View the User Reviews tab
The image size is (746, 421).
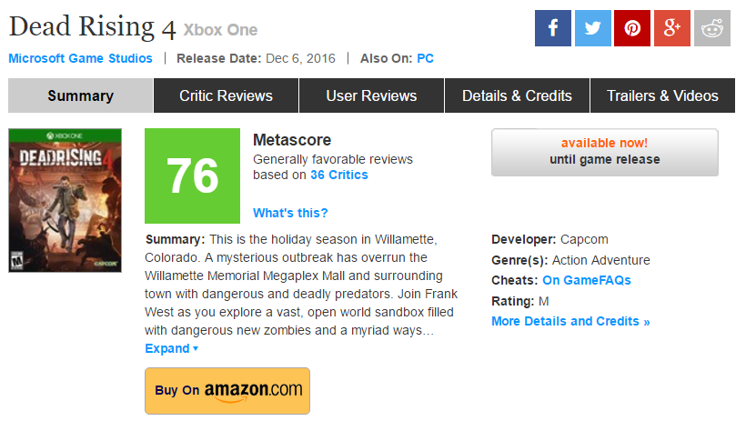(x=371, y=95)
